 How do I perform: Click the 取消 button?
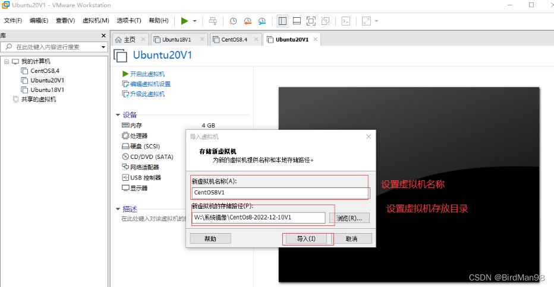pos(351,239)
